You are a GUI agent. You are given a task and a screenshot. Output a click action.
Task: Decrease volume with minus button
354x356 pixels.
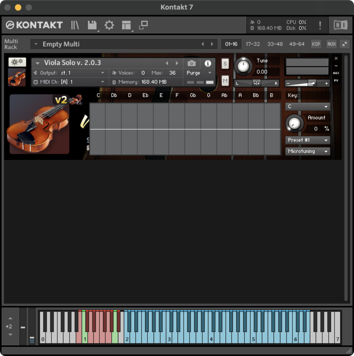point(288,83)
